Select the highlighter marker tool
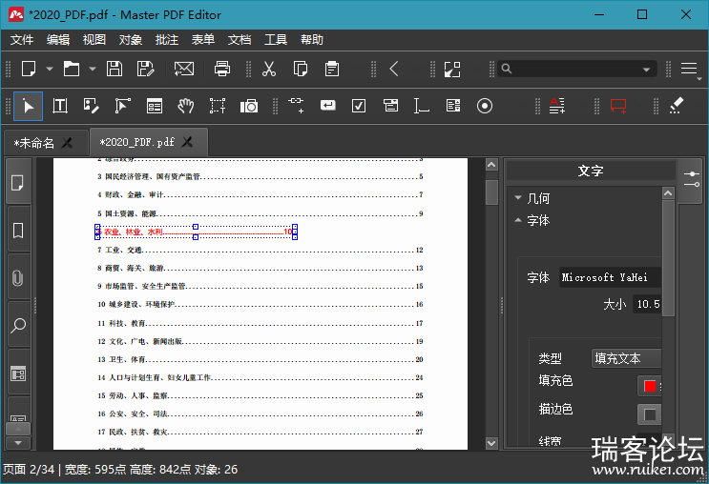Screen dimensions: 709x484 tap(676, 106)
